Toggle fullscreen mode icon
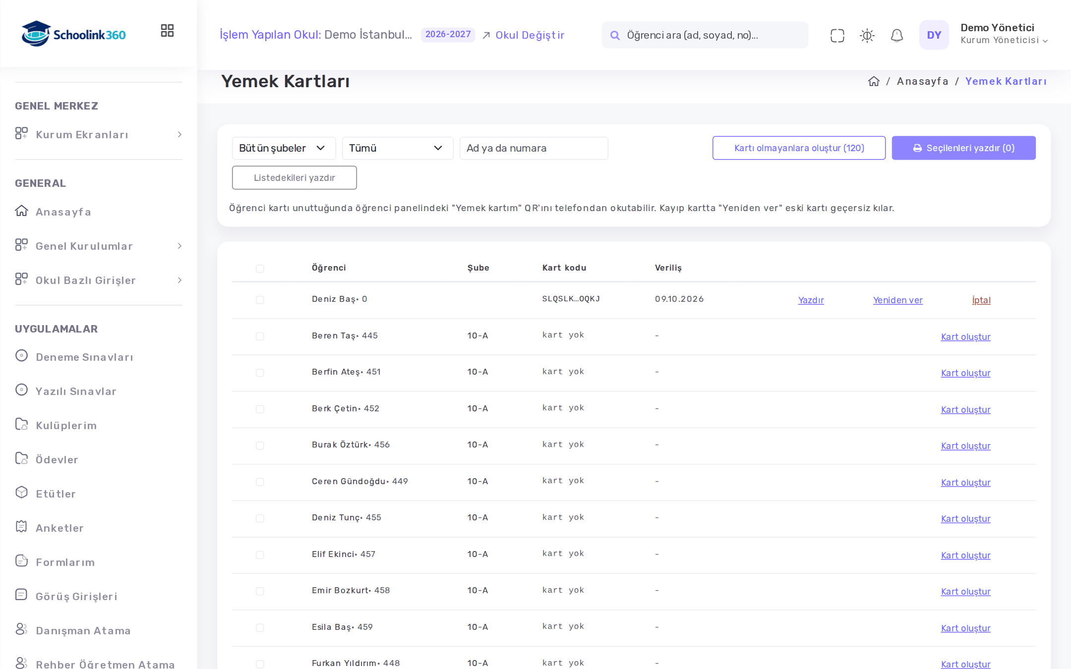The width and height of the screenshot is (1071, 669). (837, 35)
